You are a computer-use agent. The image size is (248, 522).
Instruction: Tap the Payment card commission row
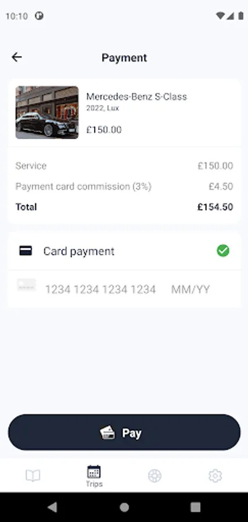[124, 186]
